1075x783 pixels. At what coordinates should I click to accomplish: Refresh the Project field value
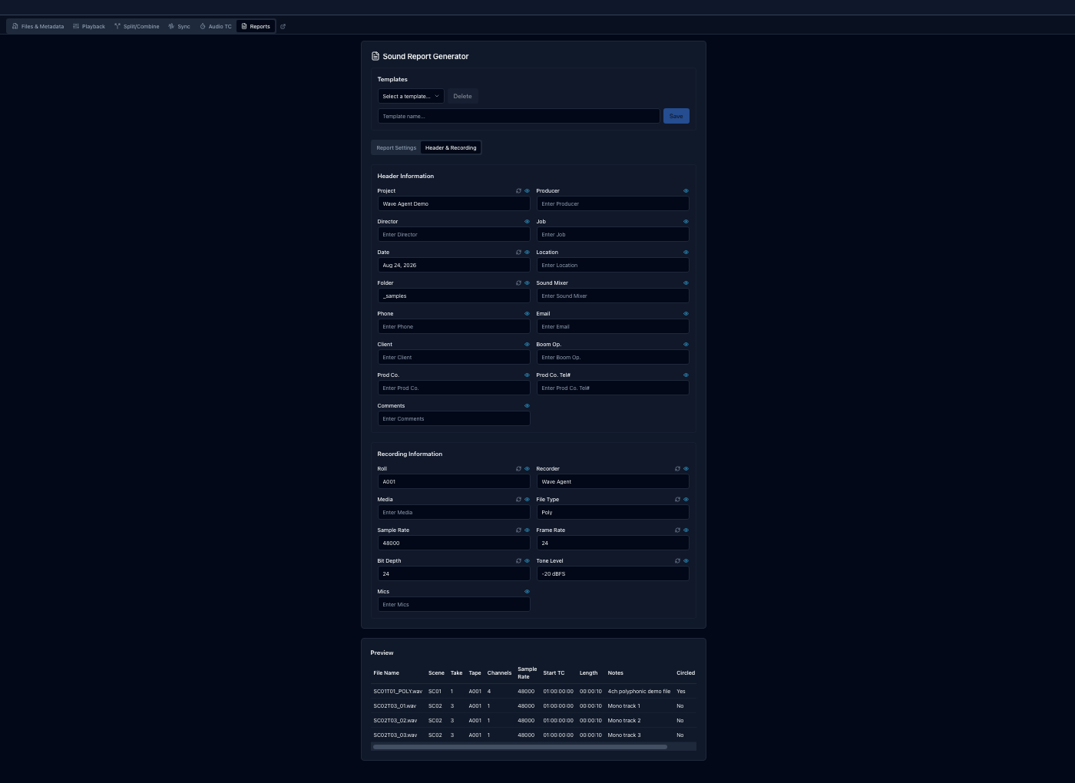tap(518, 190)
